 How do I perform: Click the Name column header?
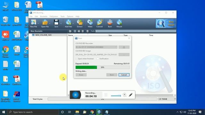tap(70, 35)
